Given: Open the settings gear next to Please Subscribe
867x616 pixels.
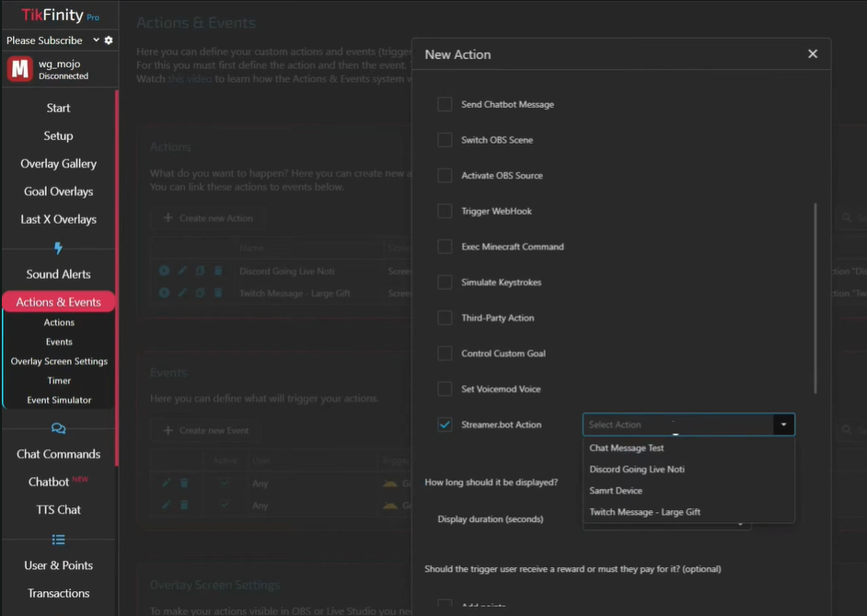Looking at the screenshot, I should coord(109,41).
